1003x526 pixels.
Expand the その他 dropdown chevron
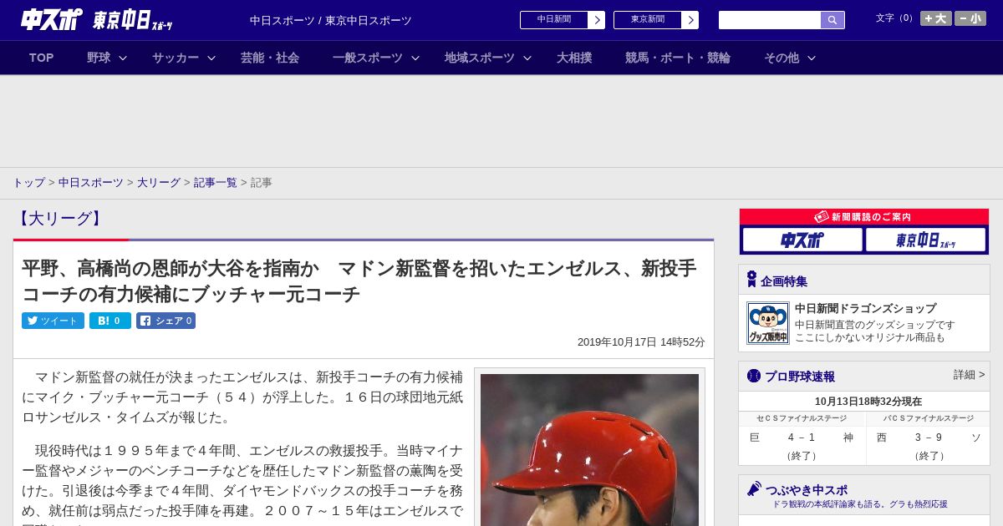click(x=812, y=58)
